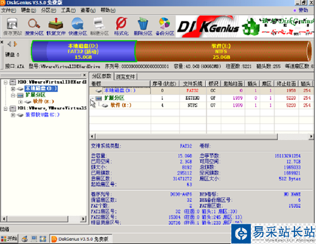Screen dimensions: 316x244
Task: Click the DiskGenius logo banner
Action: pos(245,27)
